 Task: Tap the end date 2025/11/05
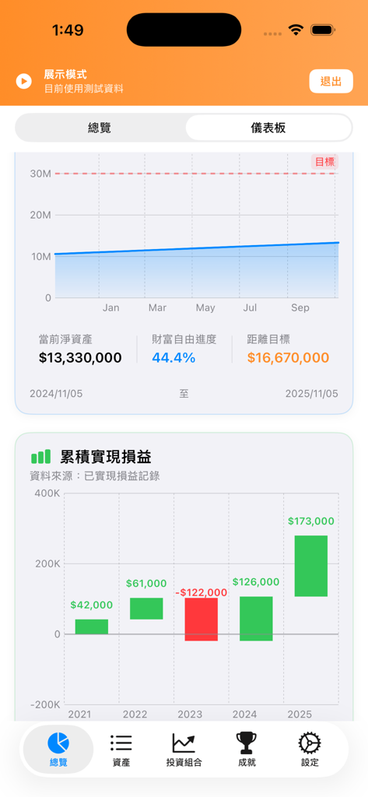311,394
